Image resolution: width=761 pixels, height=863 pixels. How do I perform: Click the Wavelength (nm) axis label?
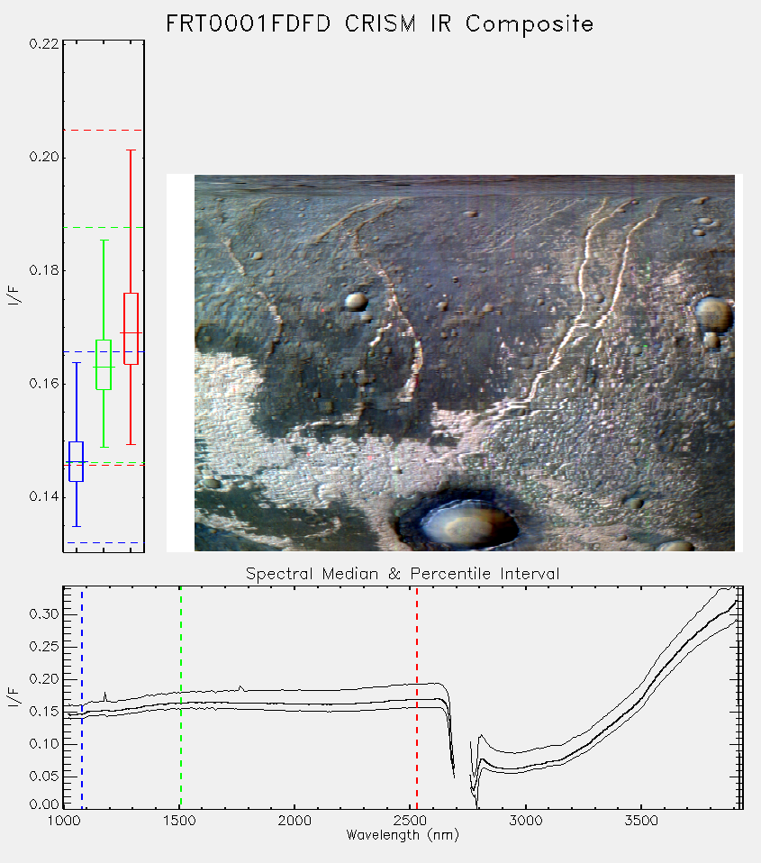(403, 835)
